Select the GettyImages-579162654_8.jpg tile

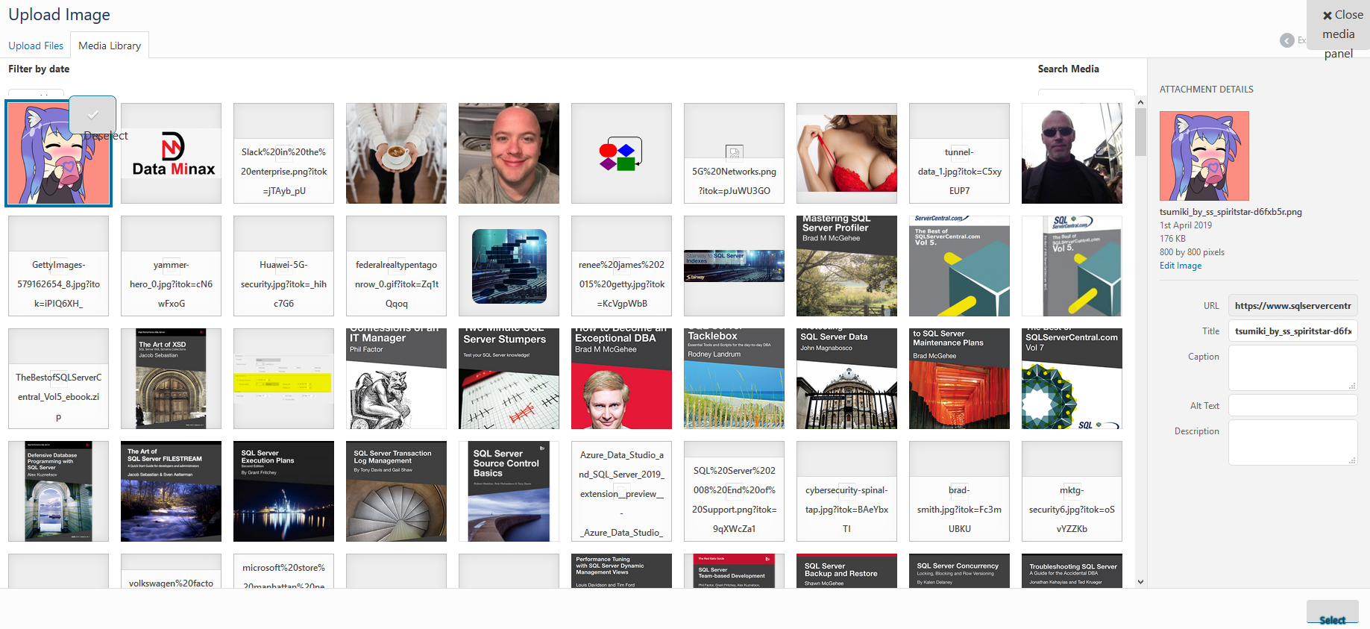click(59, 266)
